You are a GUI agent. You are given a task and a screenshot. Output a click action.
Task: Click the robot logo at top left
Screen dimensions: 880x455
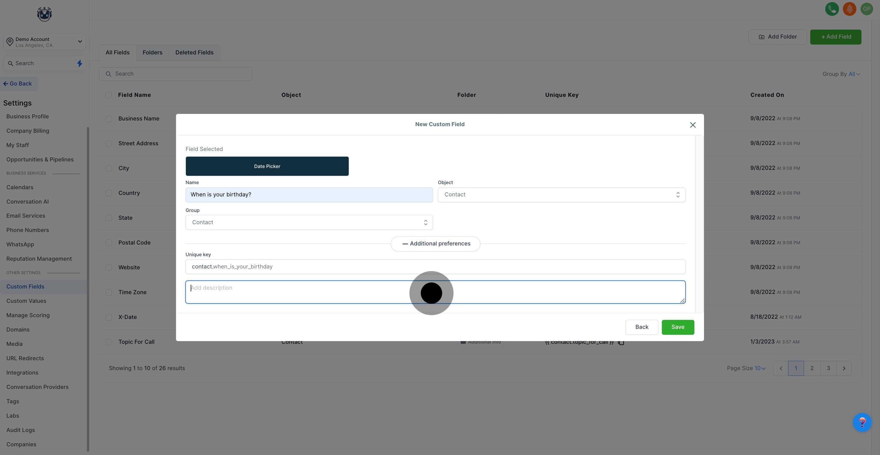[44, 14]
